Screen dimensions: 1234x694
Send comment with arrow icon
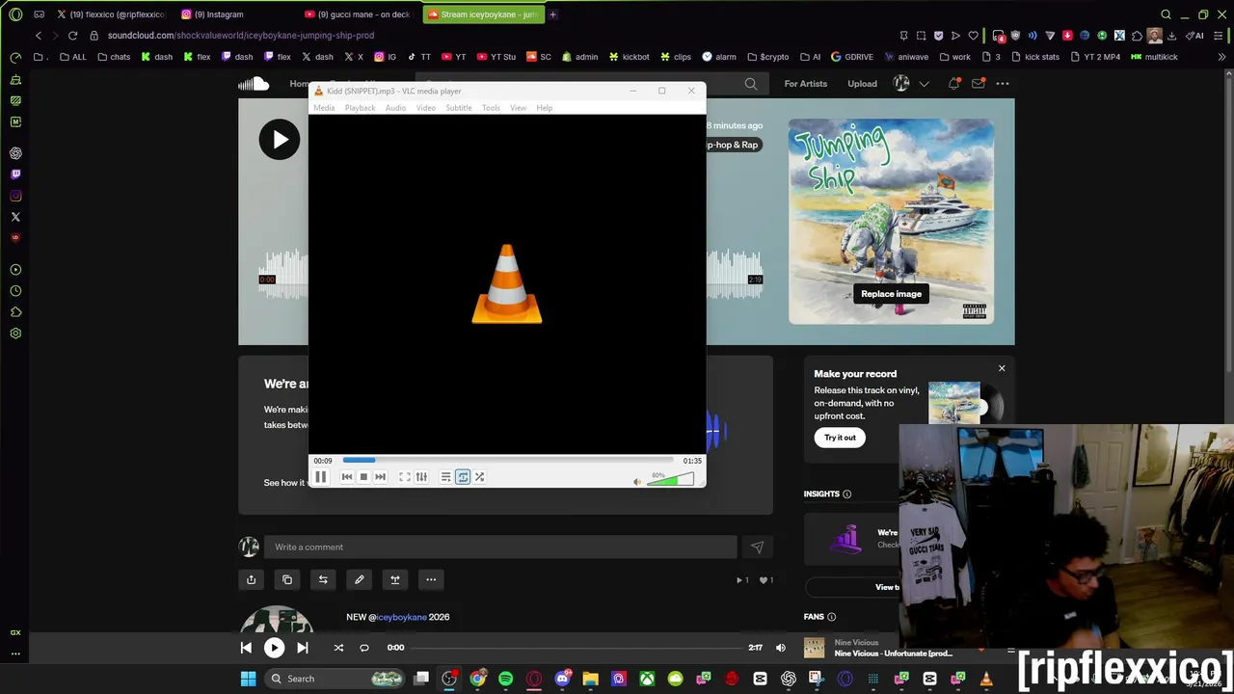pyautogui.click(x=757, y=547)
